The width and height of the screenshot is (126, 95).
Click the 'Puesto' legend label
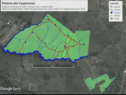pyautogui.click(x=117, y=19)
